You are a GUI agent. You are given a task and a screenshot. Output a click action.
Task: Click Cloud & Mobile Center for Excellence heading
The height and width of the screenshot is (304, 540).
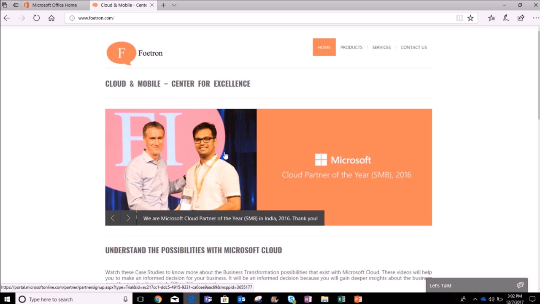click(178, 84)
